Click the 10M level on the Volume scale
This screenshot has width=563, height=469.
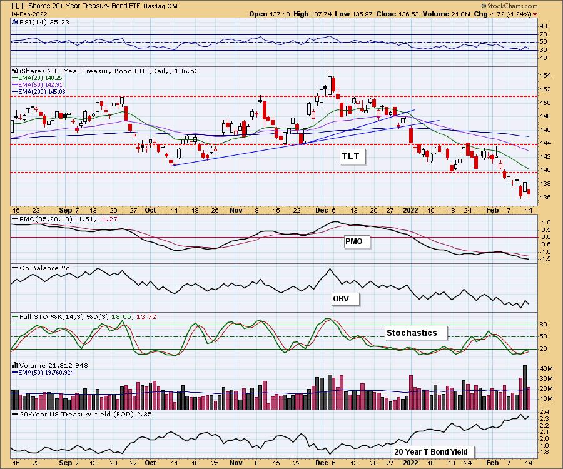pyautogui.click(x=545, y=399)
